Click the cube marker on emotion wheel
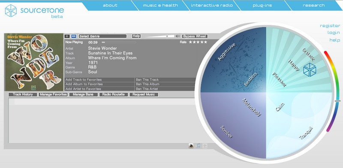This screenshot has width=343, height=168. pos(310,70)
